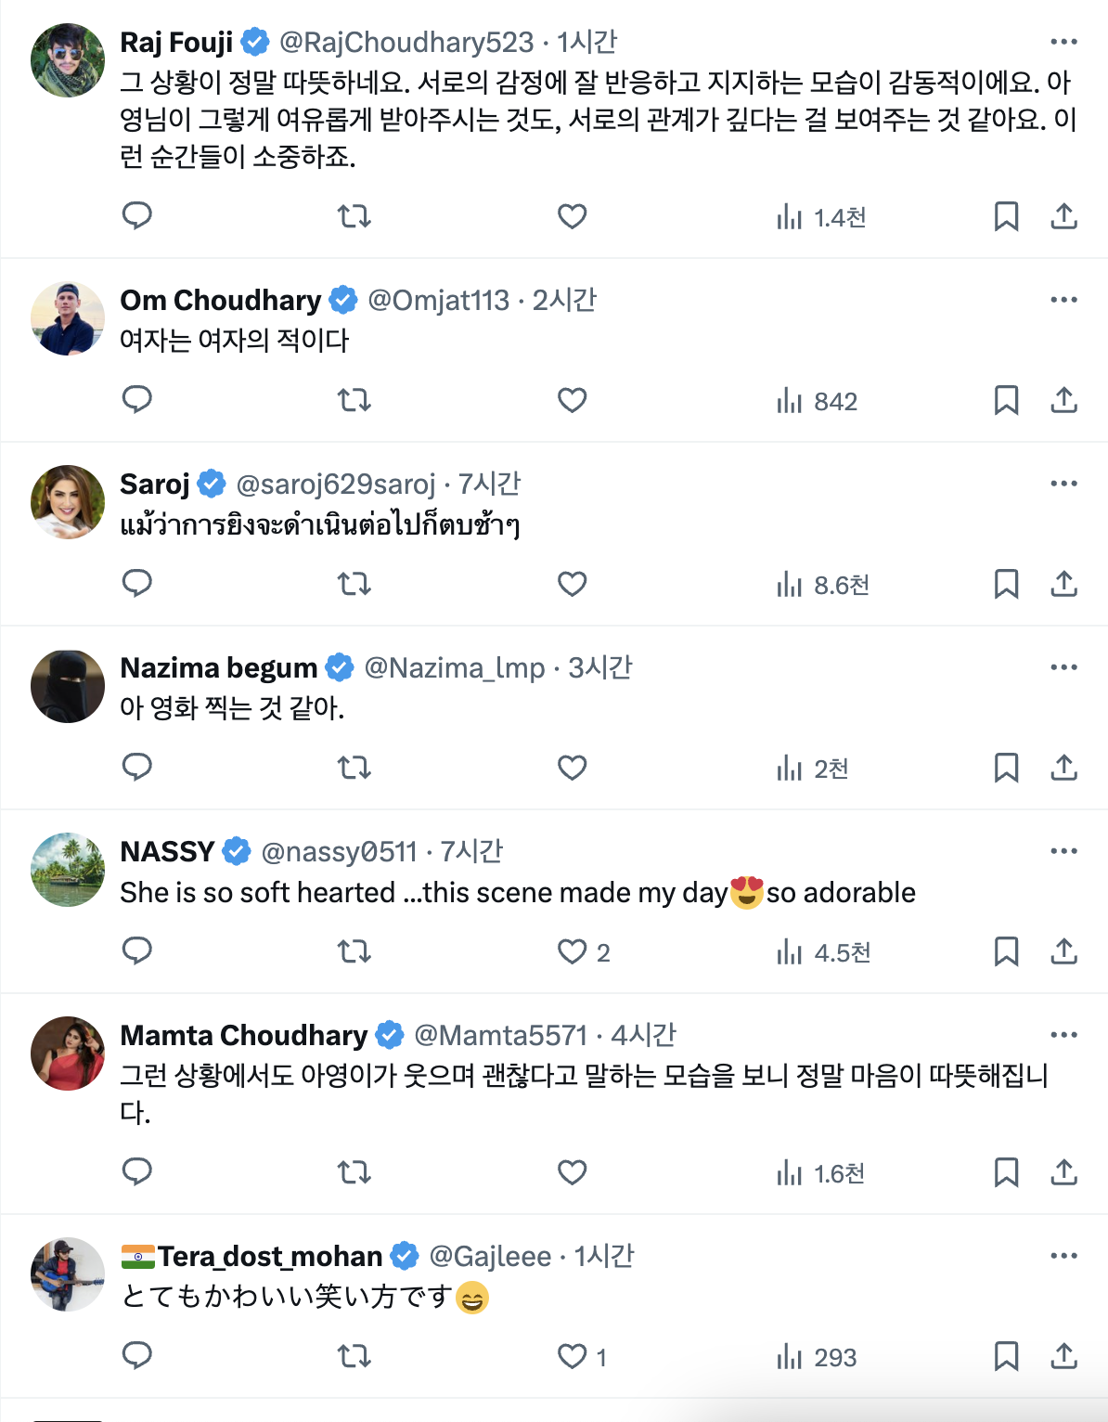View analytics on Nazima begum's tweet
The image size is (1108, 1422).
click(x=813, y=769)
